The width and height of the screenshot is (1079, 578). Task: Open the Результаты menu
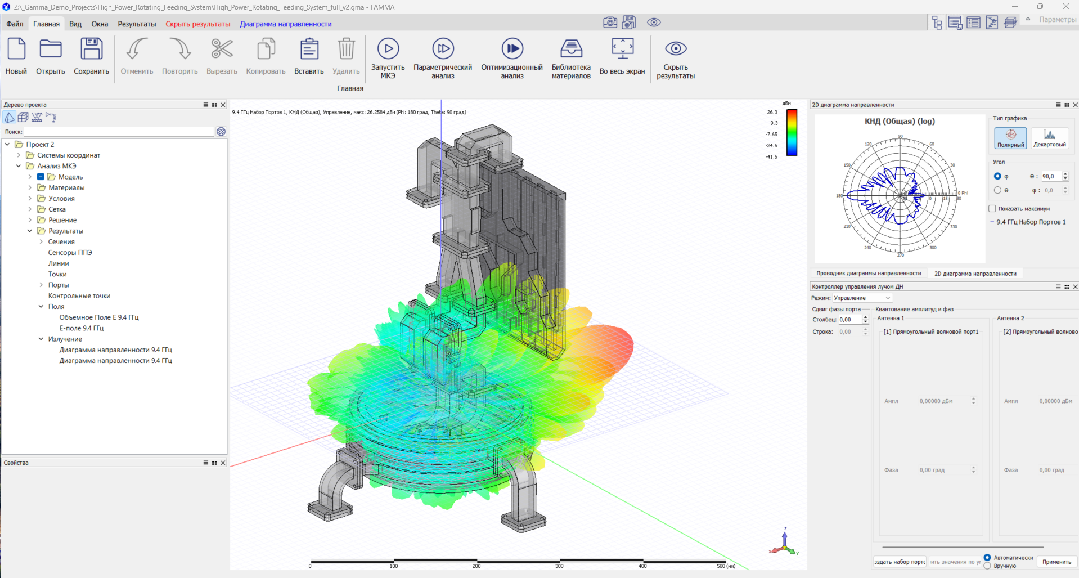(x=137, y=24)
